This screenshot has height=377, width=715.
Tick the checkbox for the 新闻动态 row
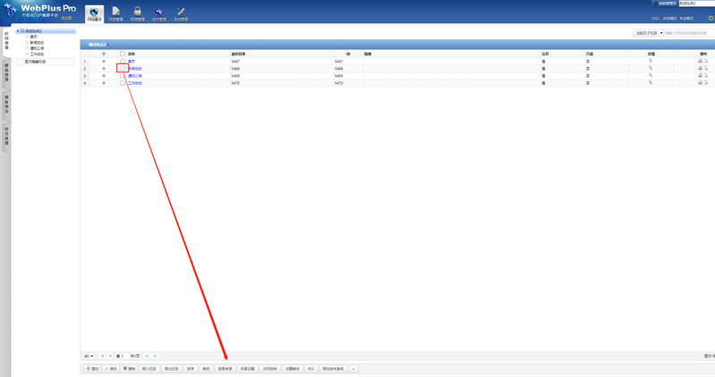123,69
